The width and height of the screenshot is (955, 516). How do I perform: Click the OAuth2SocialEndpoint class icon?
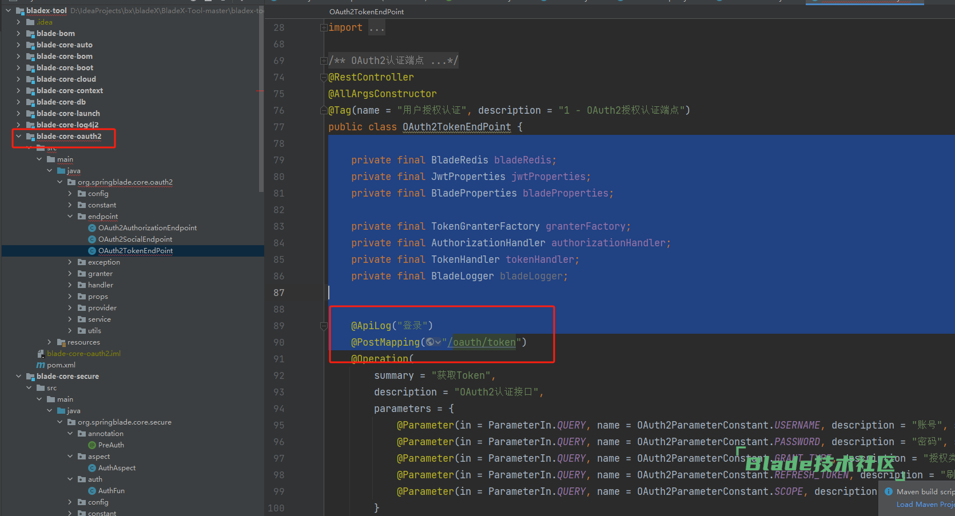tap(92, 239)
